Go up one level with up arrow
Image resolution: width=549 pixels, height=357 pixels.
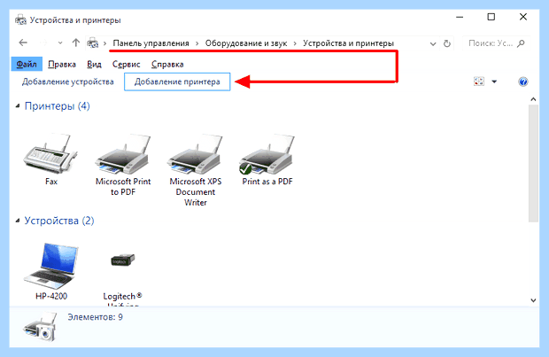click(75, 43)
